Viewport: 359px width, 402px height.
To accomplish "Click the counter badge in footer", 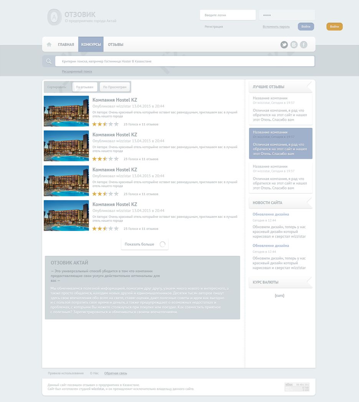I will point(297,387).
